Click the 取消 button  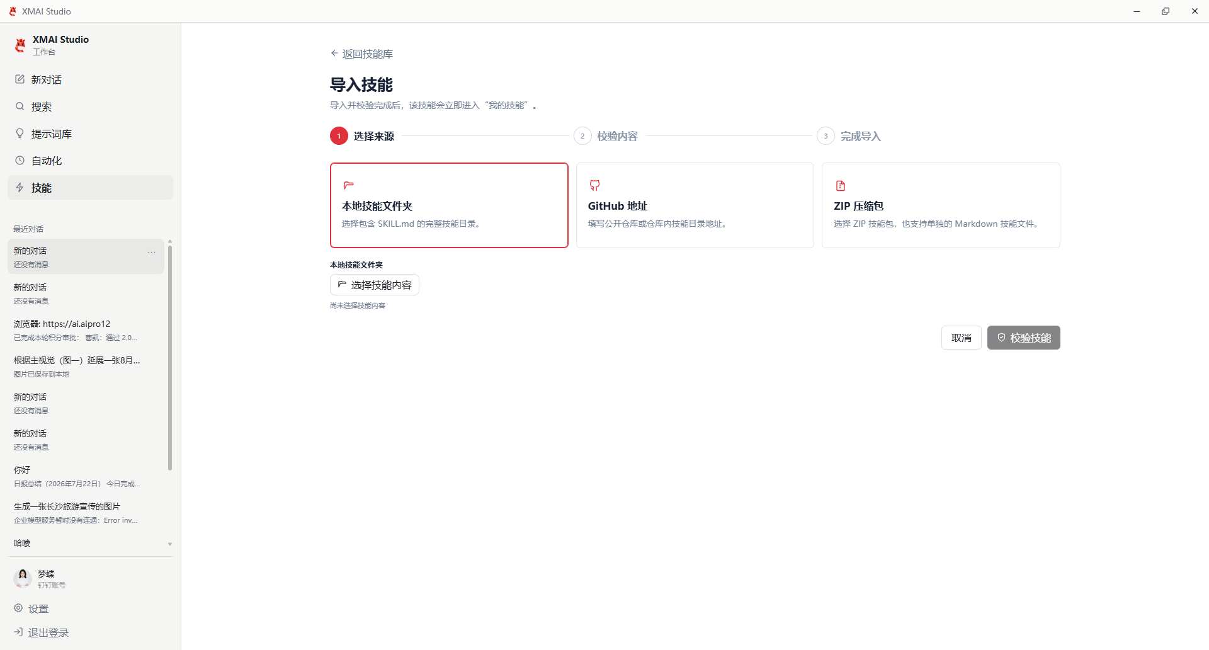[961, 338]
